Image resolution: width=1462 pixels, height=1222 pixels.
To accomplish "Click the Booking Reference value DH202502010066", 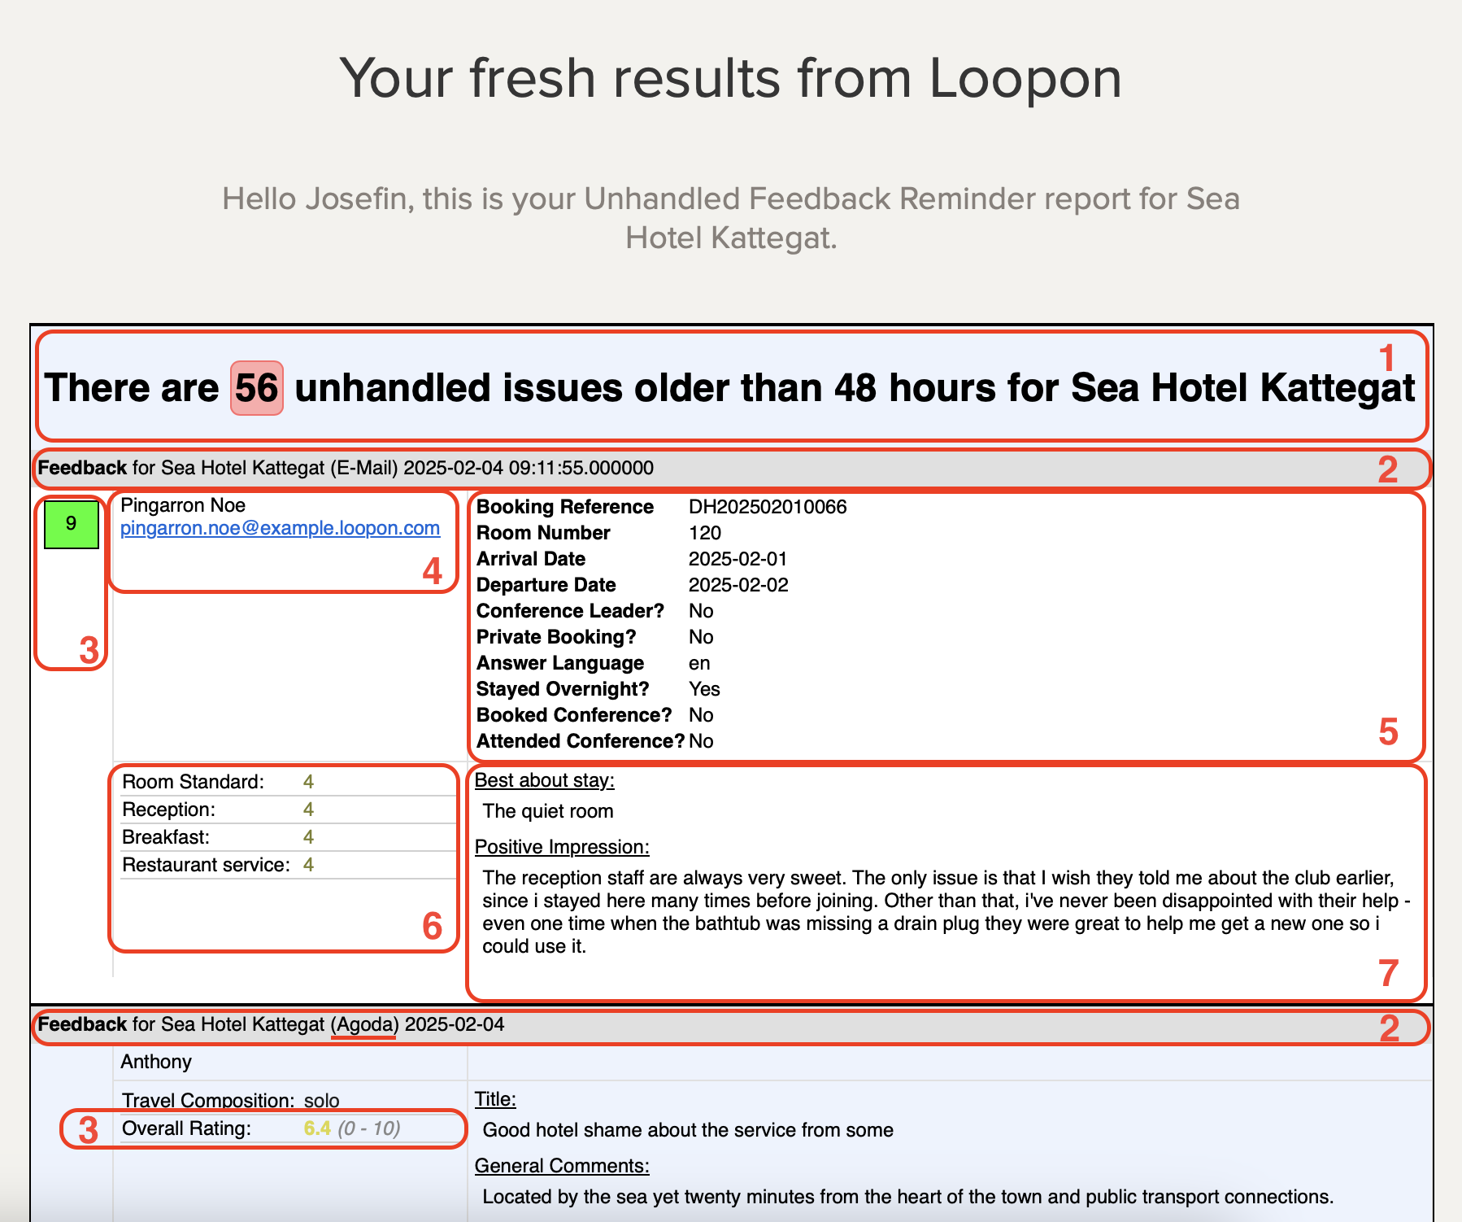I will 767,507.
